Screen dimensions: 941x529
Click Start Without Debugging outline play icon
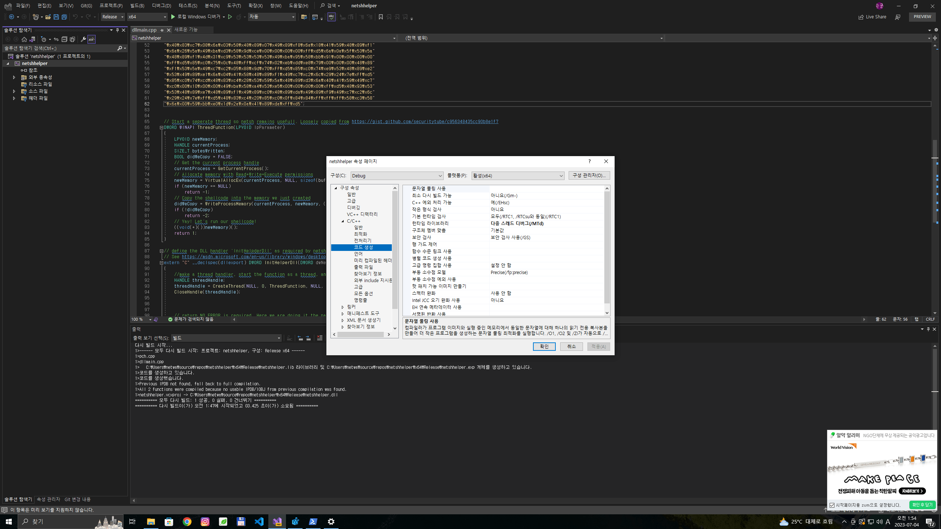(230, 17)
